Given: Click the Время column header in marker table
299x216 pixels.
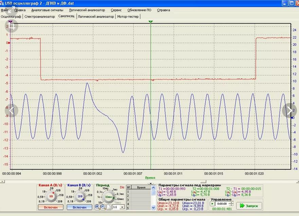Looking at the screenshot, I should (x=141, y=188).
